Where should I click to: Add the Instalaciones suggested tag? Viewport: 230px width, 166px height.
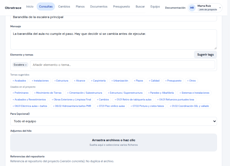coord(40,81)
